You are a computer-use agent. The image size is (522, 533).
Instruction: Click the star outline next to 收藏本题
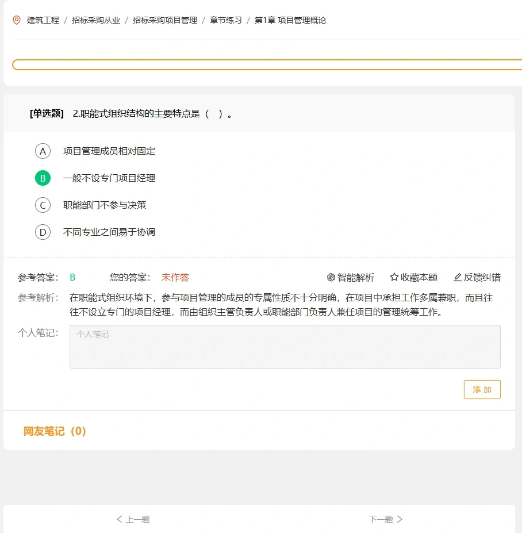pos(394,277)
